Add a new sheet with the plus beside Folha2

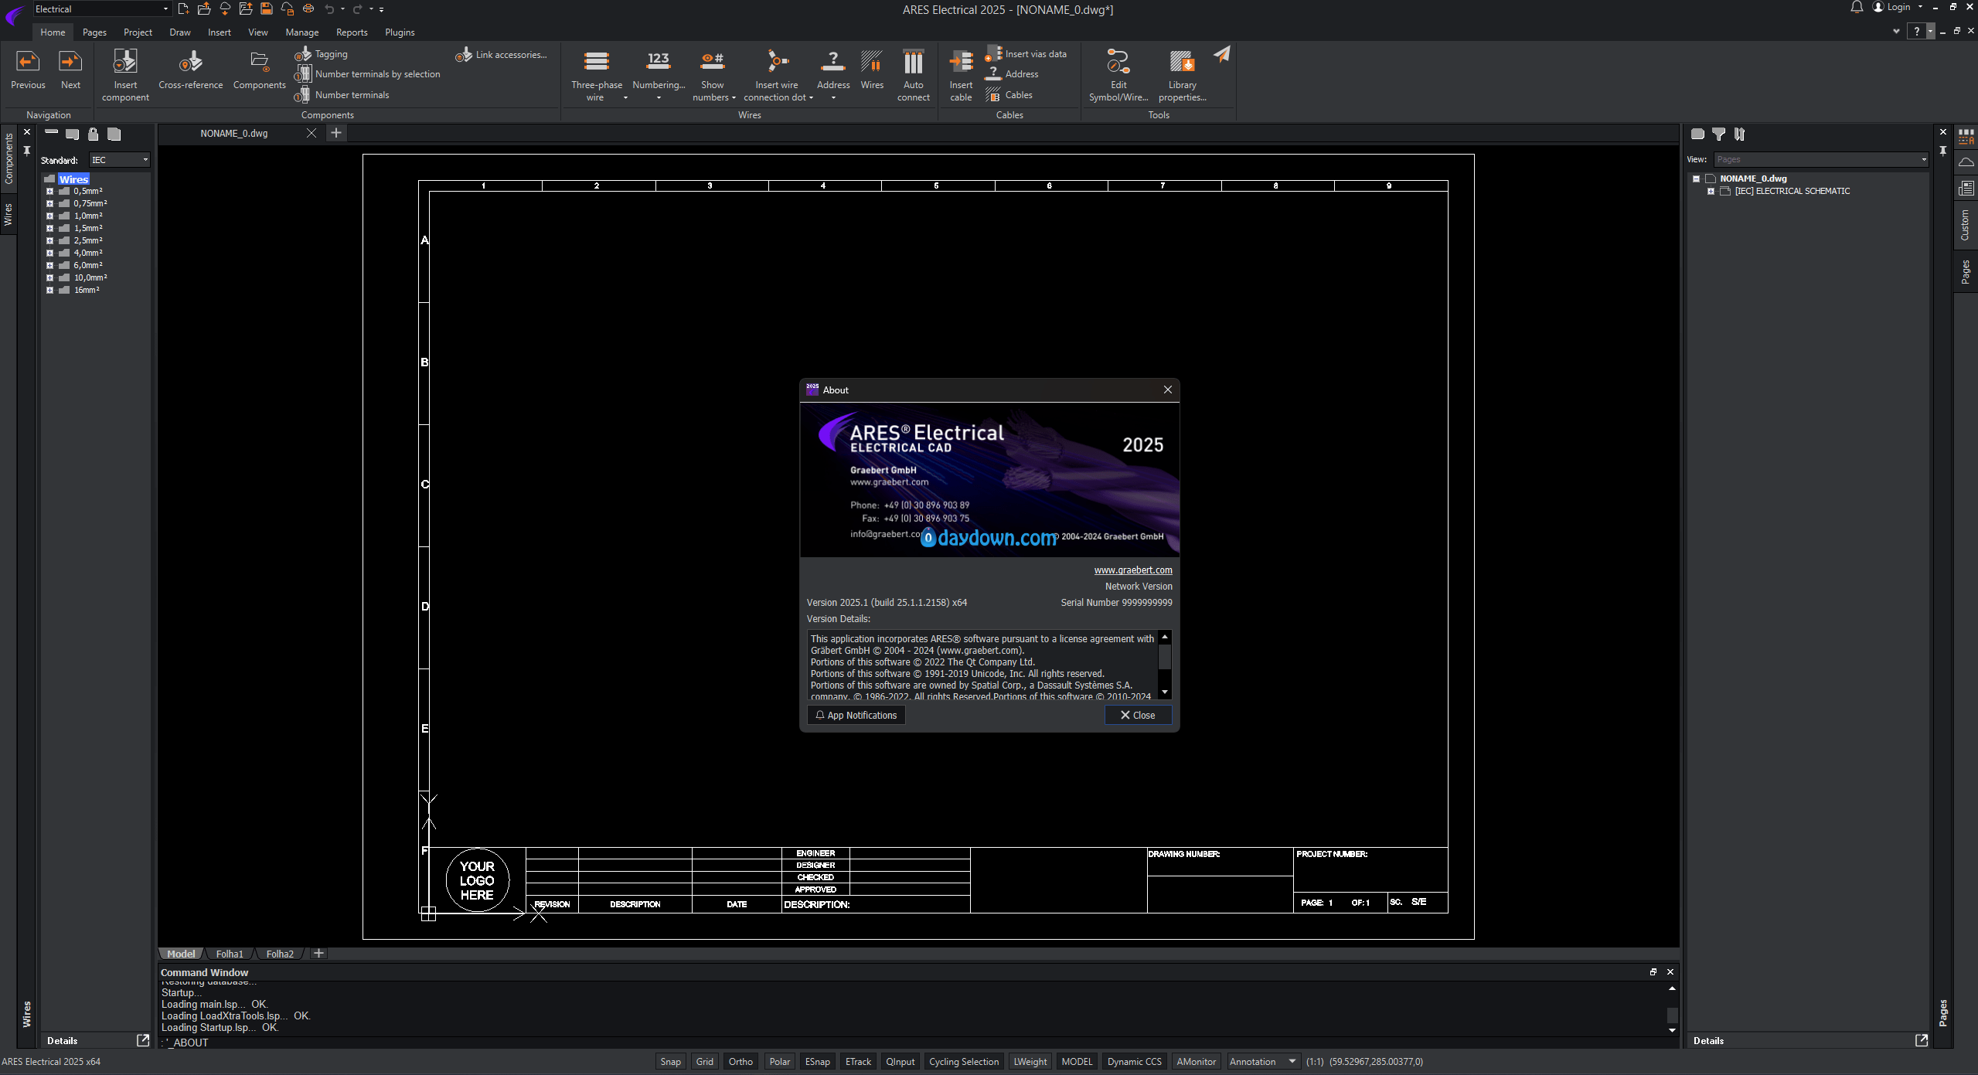[318, 953]
